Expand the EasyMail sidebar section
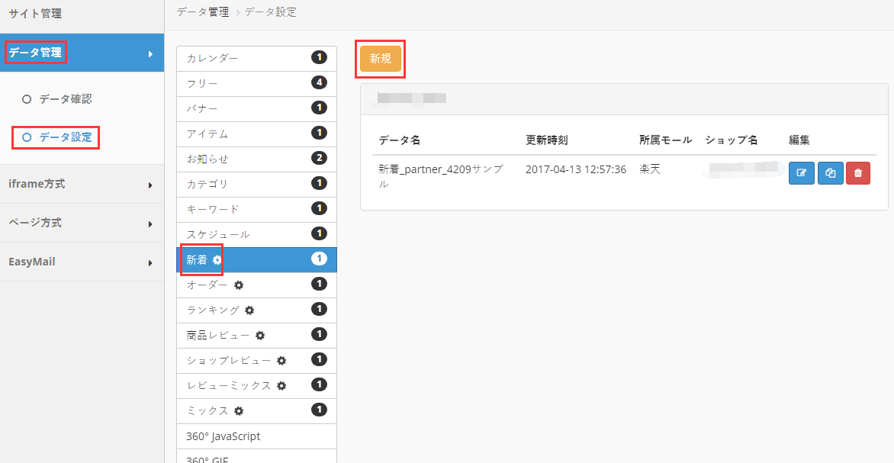Image resolution: width=894 pixels, height=463 pixels. click(x=82, y=262)
